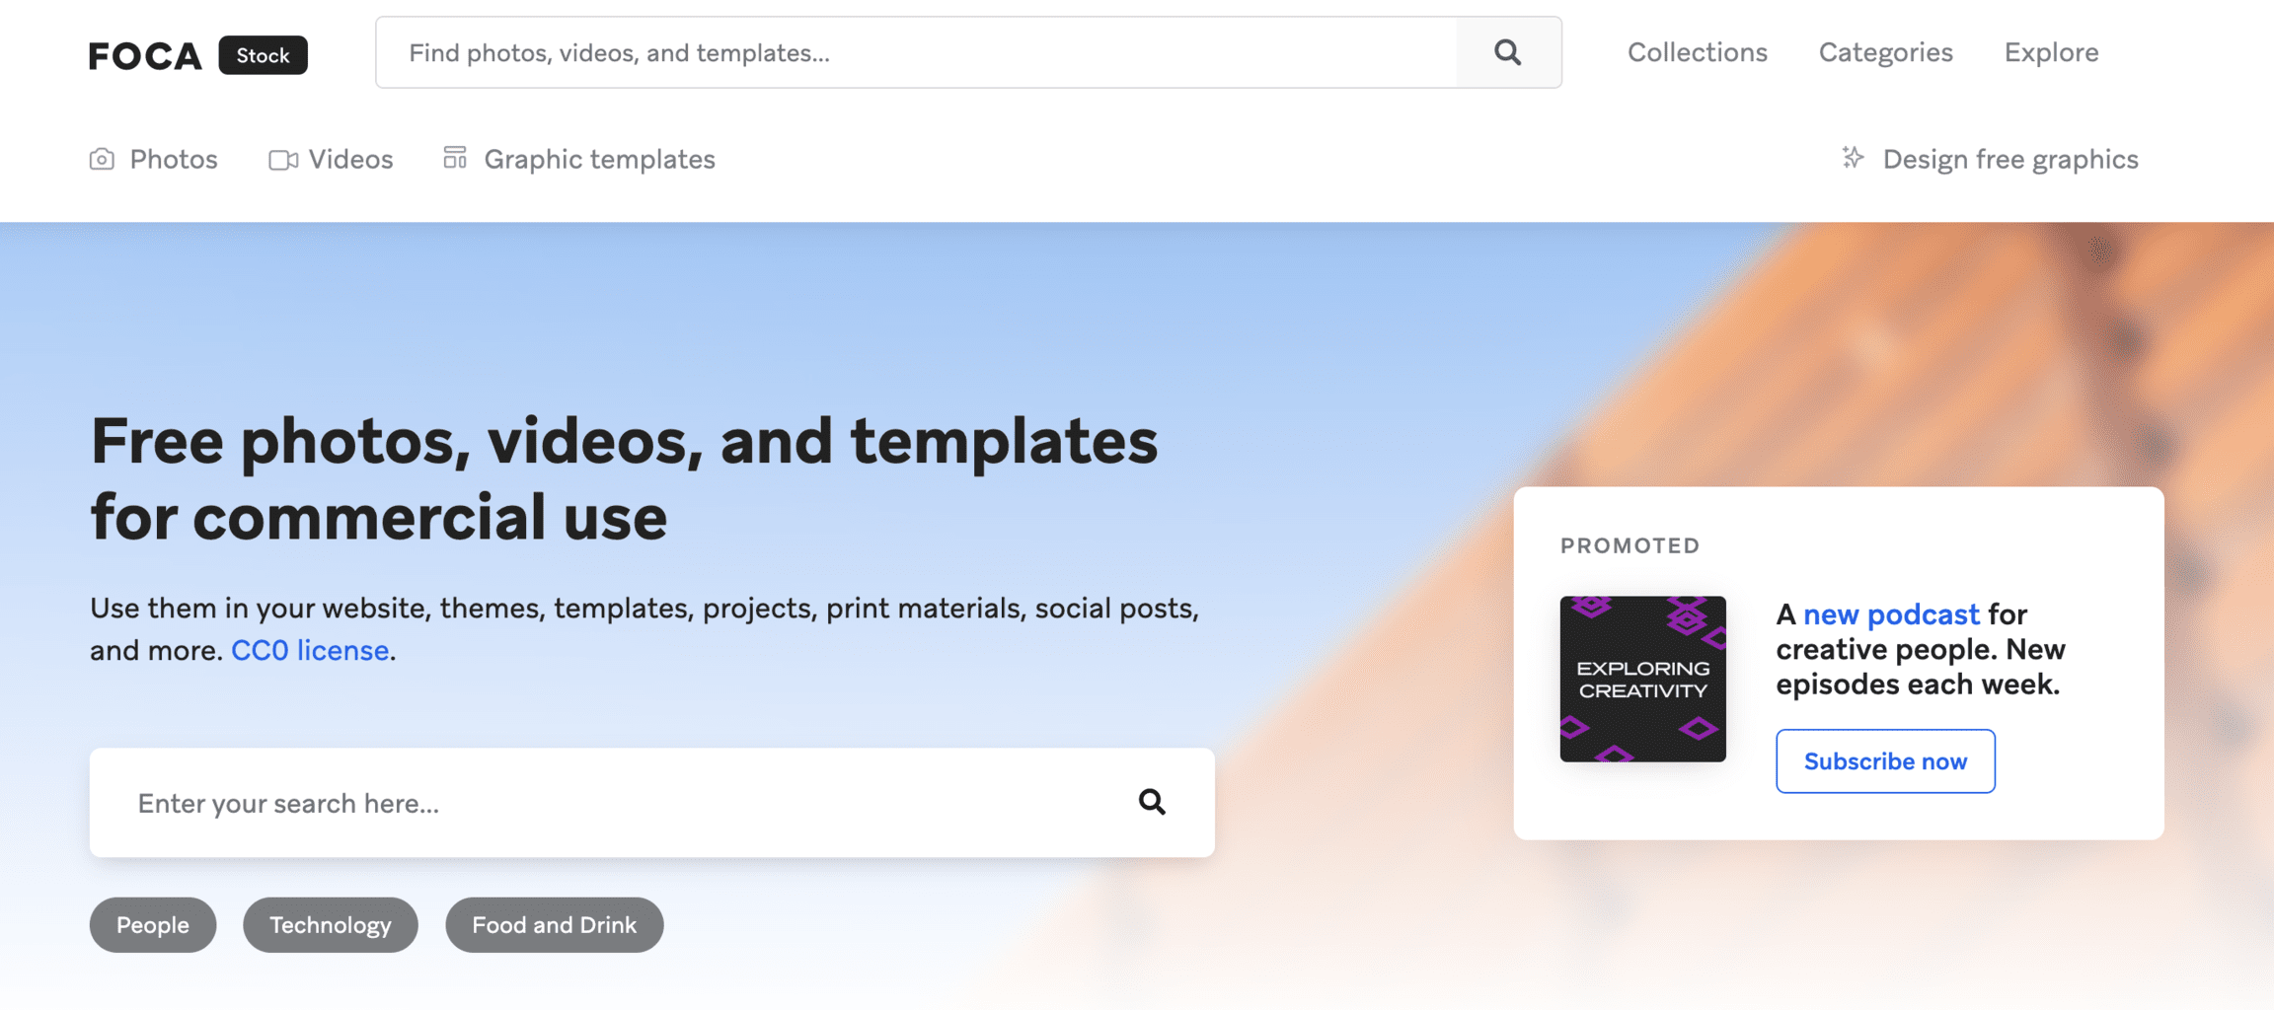Click the hero search magnifier icon
The width and height of the screenshot is (2274, 1010).
pos(1152,802)
